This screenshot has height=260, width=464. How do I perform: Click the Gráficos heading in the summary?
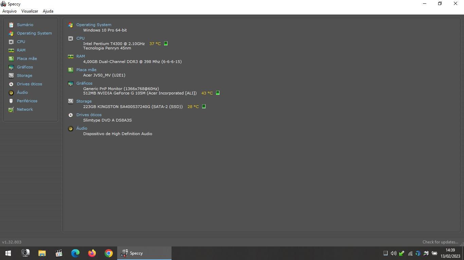84,83
